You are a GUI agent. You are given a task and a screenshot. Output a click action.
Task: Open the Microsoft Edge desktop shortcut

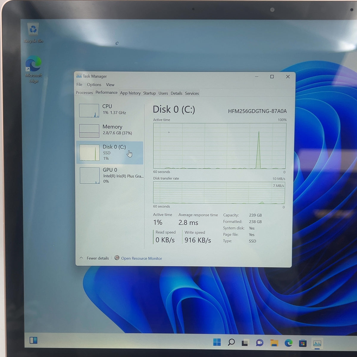point(33,69)
